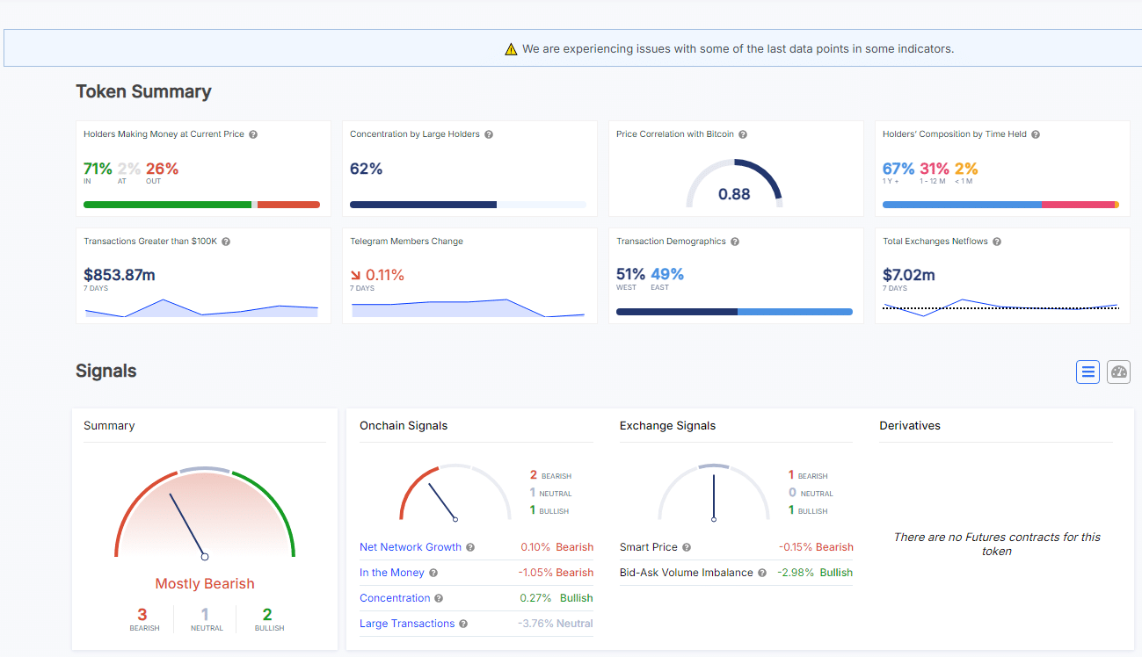Click the Transactions Greater than $100K sparkline
1142x657 pixels.
click(201, 307)
